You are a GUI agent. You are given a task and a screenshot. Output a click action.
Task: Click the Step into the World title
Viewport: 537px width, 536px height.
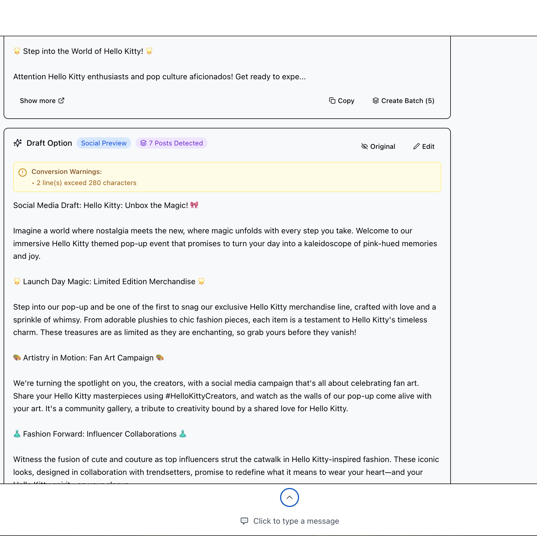(x=83, y=51)
